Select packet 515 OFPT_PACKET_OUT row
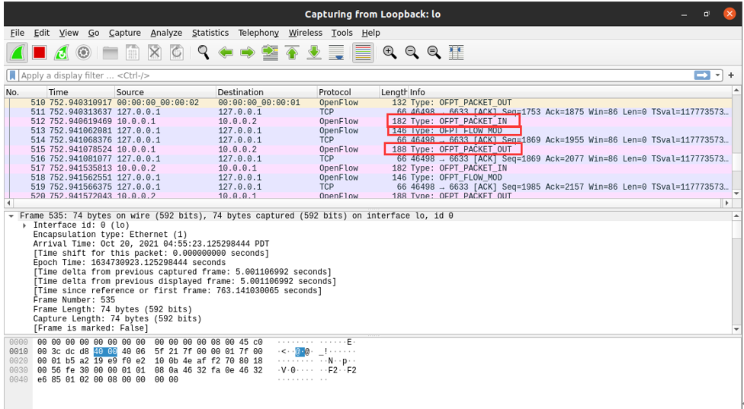This screenshot has height=409, width=744. coord(367,149)
